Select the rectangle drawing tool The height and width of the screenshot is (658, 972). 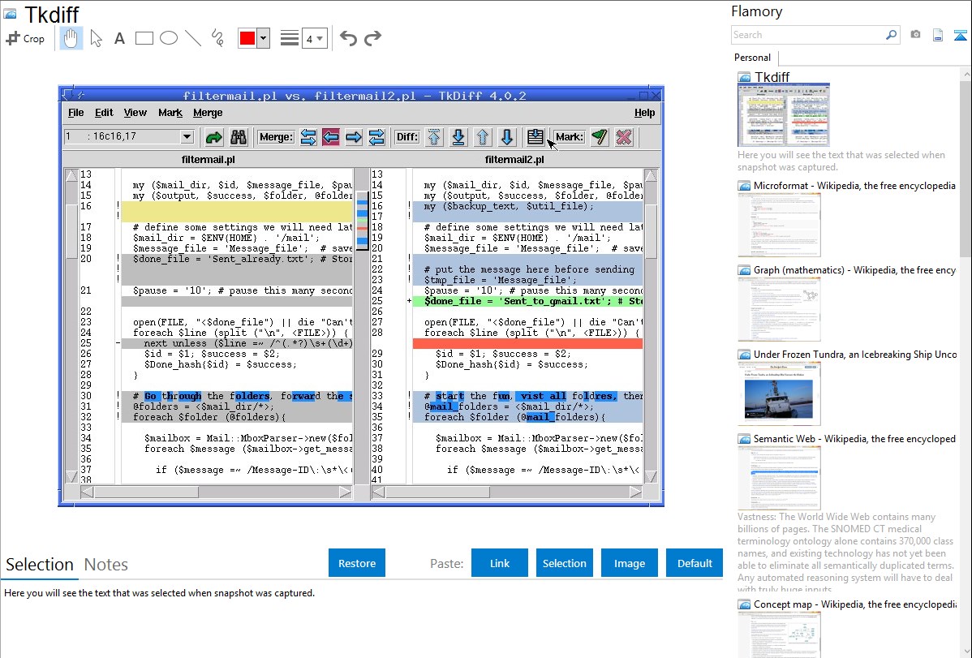click(x=144, y=38)
